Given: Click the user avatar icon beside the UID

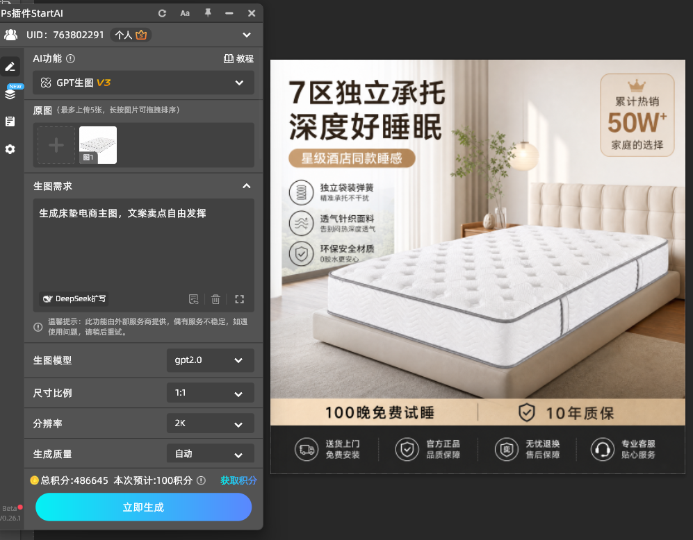Looking at the screenshot, I should (x=10, y=35).
